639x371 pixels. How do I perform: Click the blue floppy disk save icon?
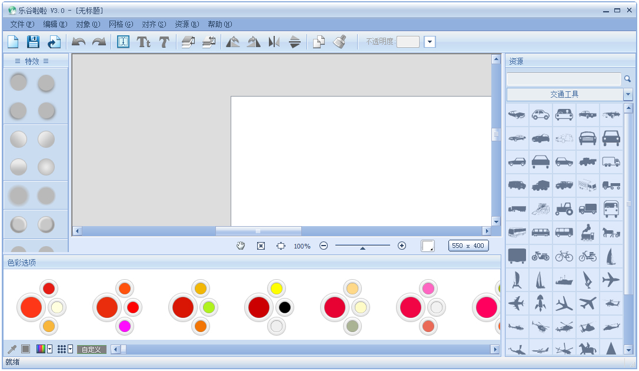coord(33,42)
